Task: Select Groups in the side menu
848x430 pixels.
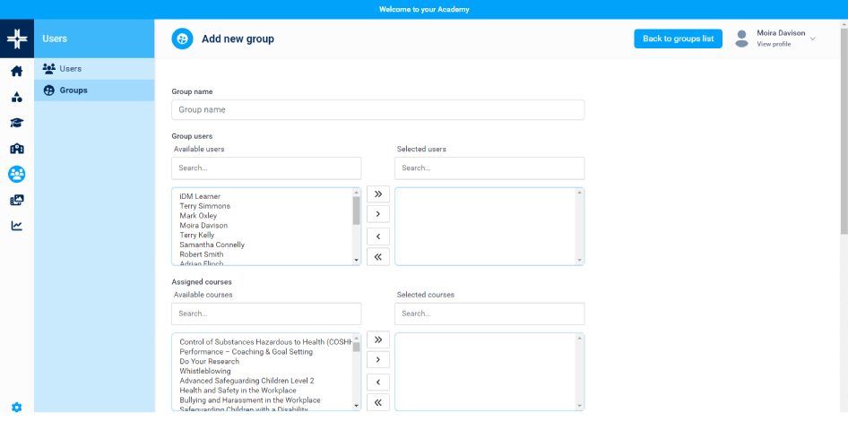Action: 73,90
